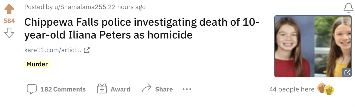Follow the kare11.com article link
The image size is (355, 107).
(x=54, y=51)
